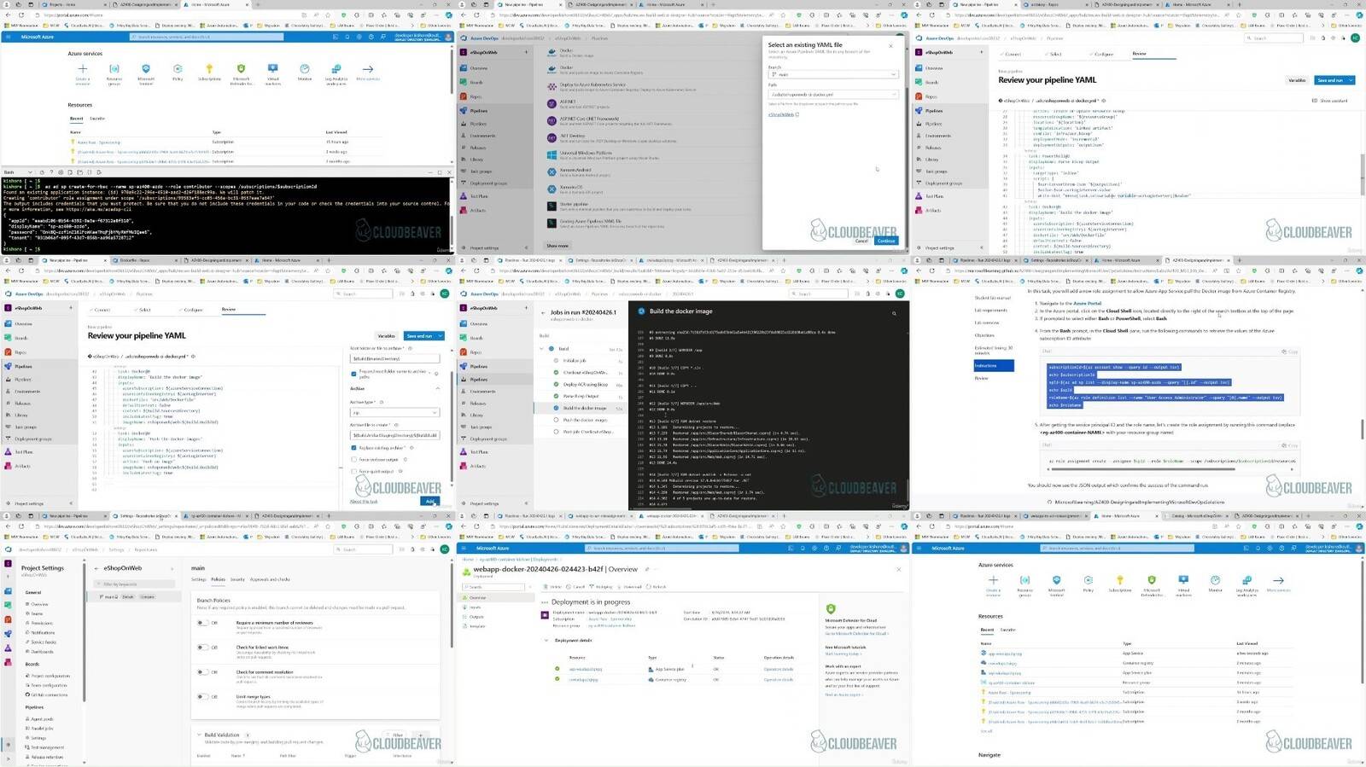Click Continue in Select existing YAML dialog
This screenshot has width=1366, height=767.
pos(886,241)
